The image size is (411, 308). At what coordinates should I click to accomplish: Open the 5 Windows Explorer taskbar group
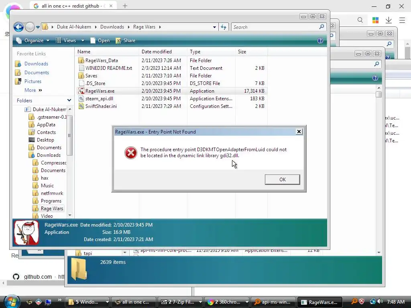(x=87, y=302)
